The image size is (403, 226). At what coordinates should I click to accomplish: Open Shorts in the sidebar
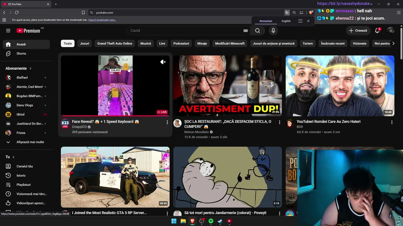click(x=26, y=54)
